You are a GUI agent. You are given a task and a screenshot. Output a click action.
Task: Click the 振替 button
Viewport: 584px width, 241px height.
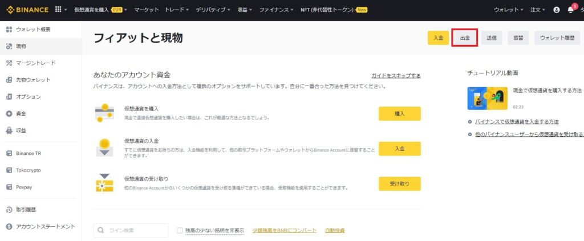coord(518,38)
